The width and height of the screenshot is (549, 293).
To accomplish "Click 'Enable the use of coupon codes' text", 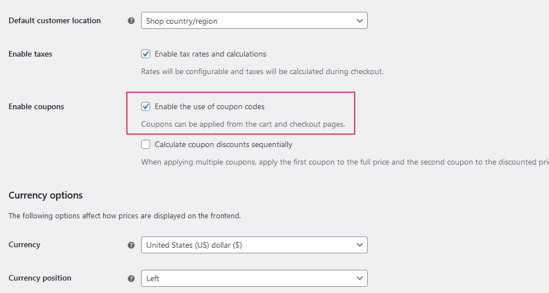I will [210, 106].
